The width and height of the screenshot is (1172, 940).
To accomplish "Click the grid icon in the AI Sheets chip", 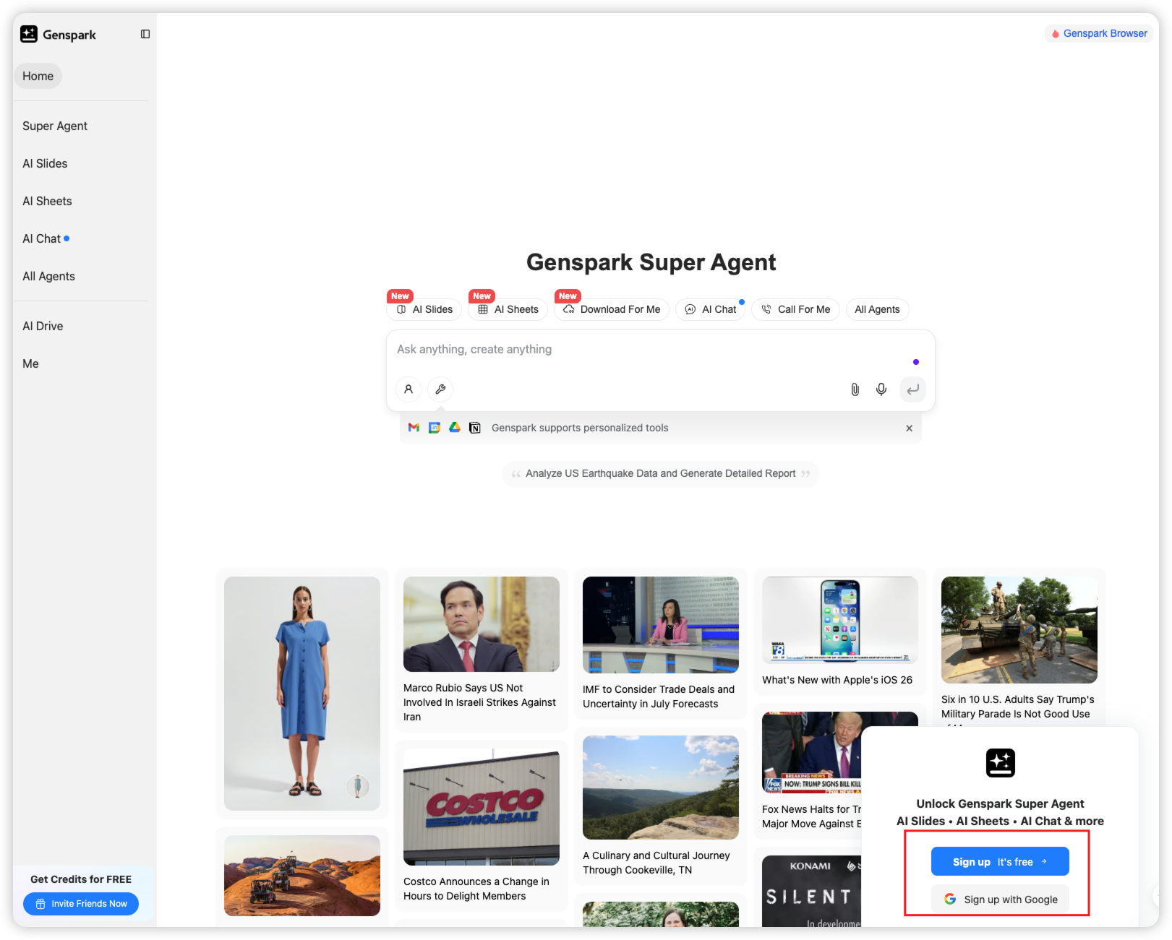I will pyautogui.click(x=483, y=309).
